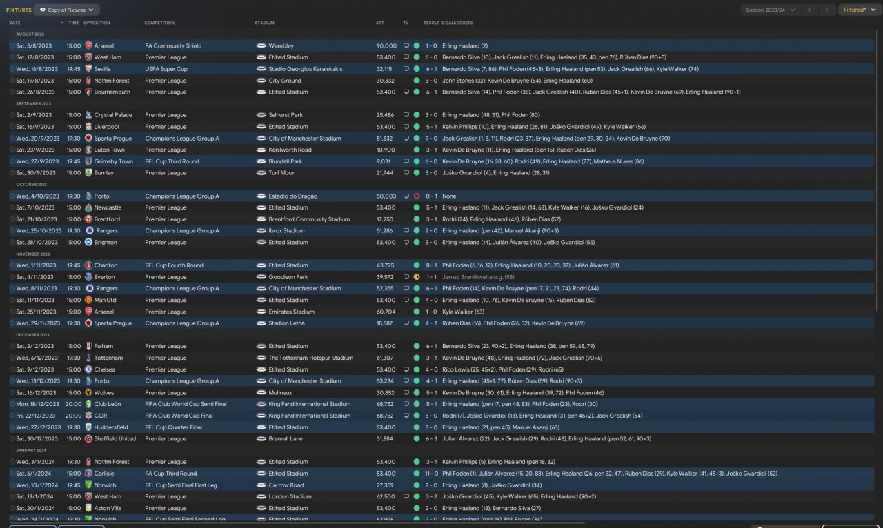
Task: Click the Crystal Palace club badge
Action: (x=88, y=115)
